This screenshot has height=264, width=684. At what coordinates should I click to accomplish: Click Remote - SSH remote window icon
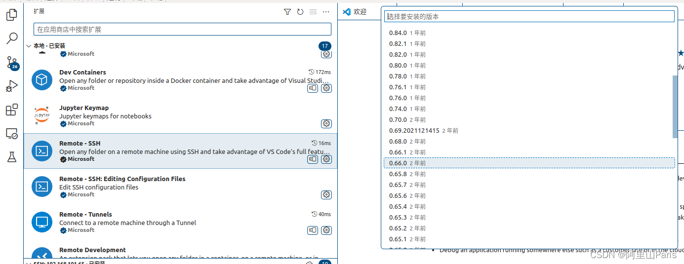click(313, 159)
